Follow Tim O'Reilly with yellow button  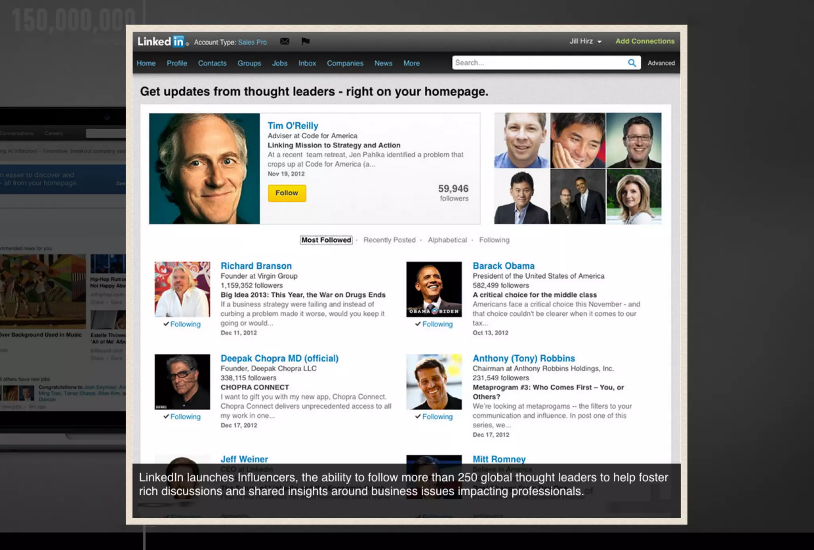click(287, 193)
